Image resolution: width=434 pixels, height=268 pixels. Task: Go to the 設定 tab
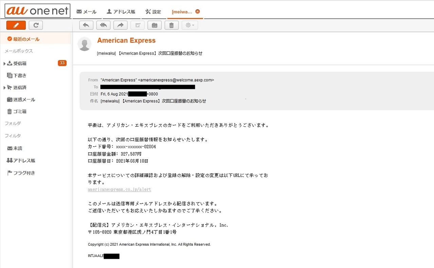[153, 12]
